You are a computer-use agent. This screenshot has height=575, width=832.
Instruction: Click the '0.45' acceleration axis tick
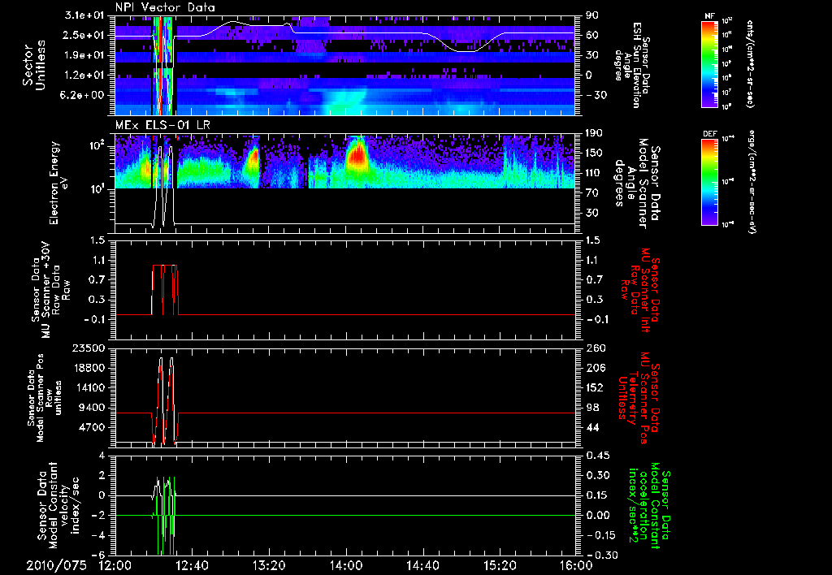point(598,456)
